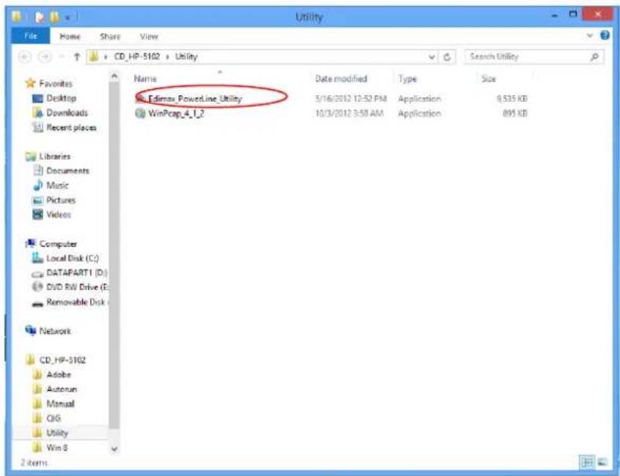Open the Autorun folder

coord(61,389)
